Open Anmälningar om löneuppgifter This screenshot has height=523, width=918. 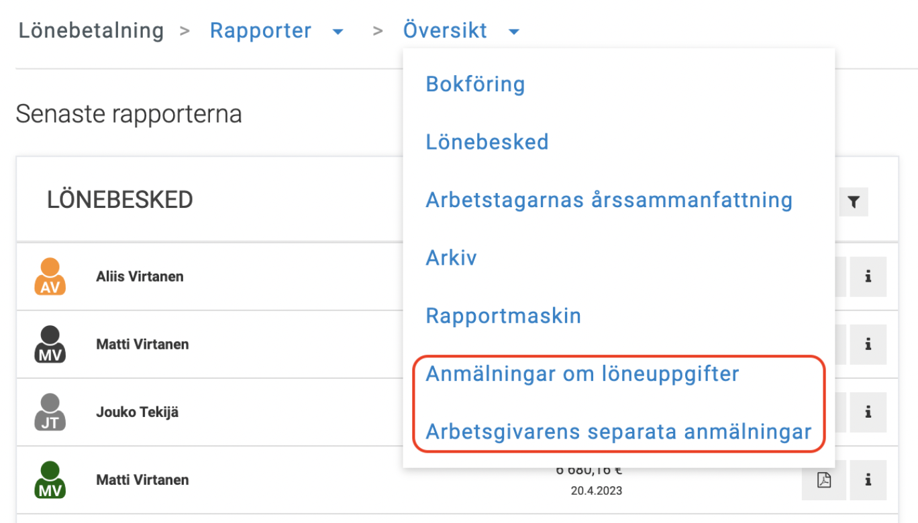click(x=582, y=373)
